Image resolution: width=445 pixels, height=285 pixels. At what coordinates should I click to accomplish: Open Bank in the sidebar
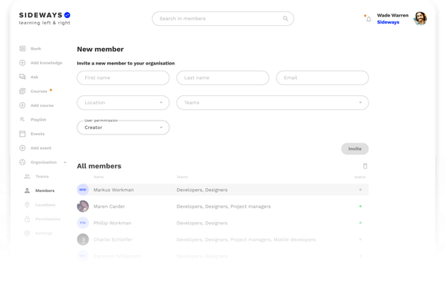point(35,49)
